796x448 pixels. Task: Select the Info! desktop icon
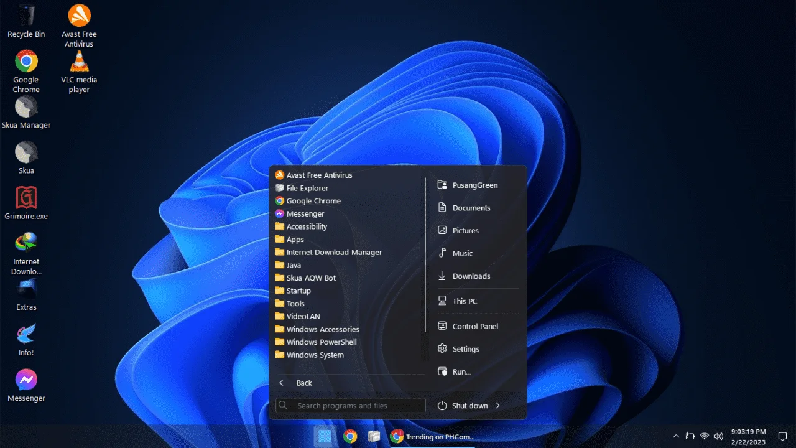click(26, 340)
